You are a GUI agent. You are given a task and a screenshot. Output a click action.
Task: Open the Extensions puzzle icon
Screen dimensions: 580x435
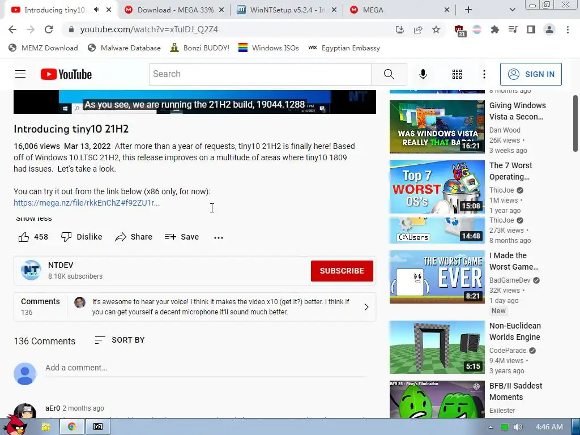pyautogui.click(x=494, y=29)
